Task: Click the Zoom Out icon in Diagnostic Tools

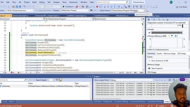Action: coord(163,19)
